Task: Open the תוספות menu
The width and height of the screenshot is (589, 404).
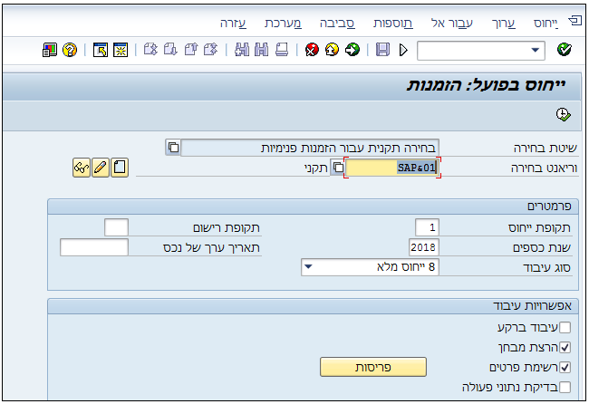Action: pyautogui.click(x=393, y=24)
